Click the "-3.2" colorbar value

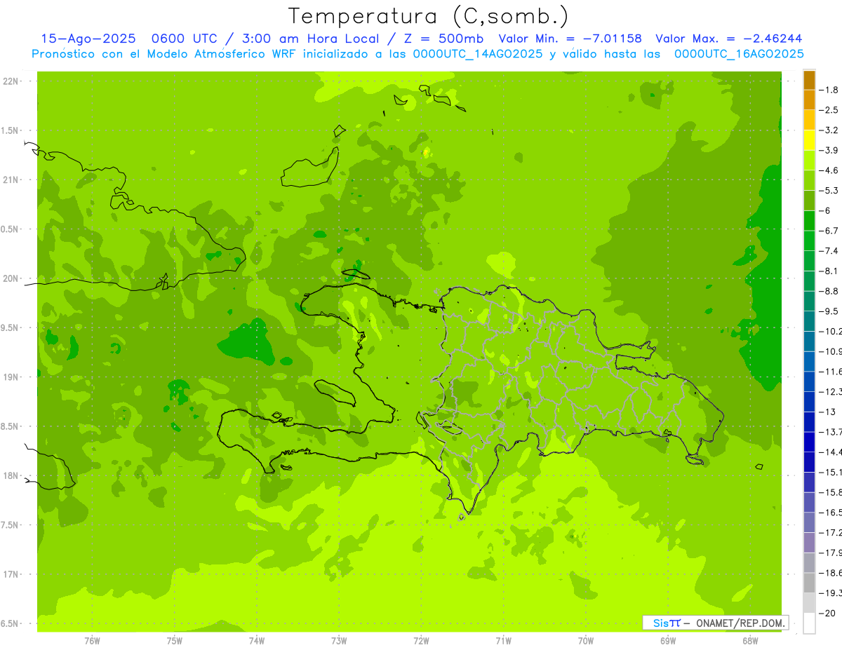[829, 130]
